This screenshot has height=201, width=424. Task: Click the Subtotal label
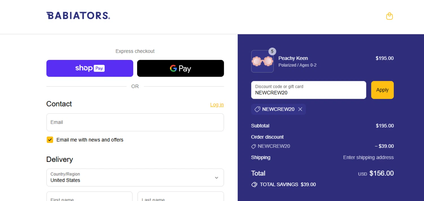[260, 126]
